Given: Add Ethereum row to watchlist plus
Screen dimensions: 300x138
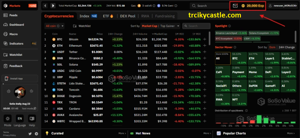Looking at the screenshot, I should 204,46.
